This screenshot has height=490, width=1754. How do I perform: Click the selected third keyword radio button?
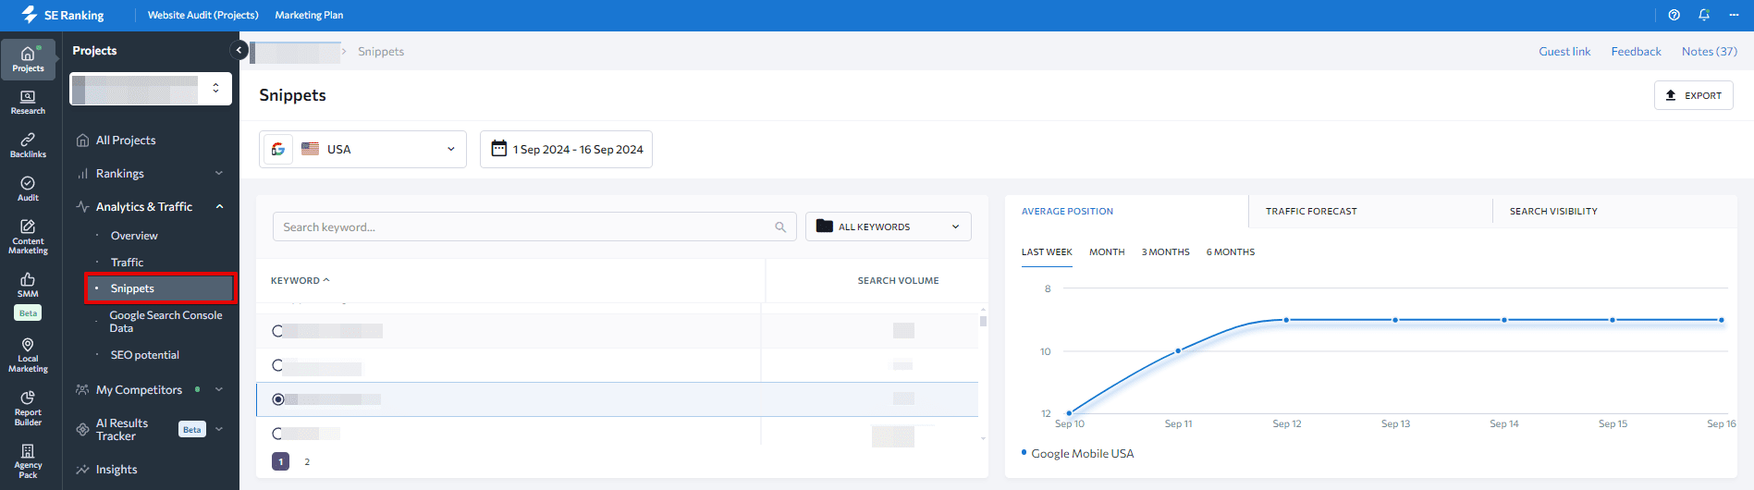tap(278, 399)
